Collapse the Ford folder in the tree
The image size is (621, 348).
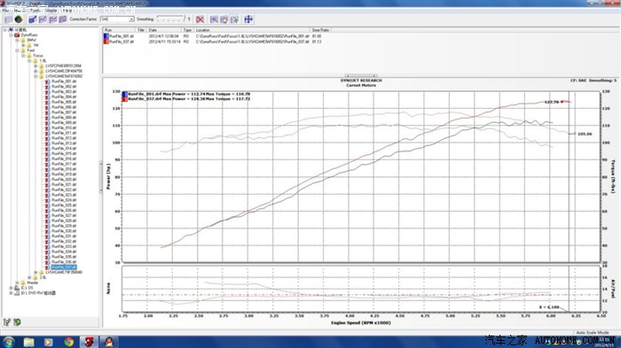pos(17,50)
